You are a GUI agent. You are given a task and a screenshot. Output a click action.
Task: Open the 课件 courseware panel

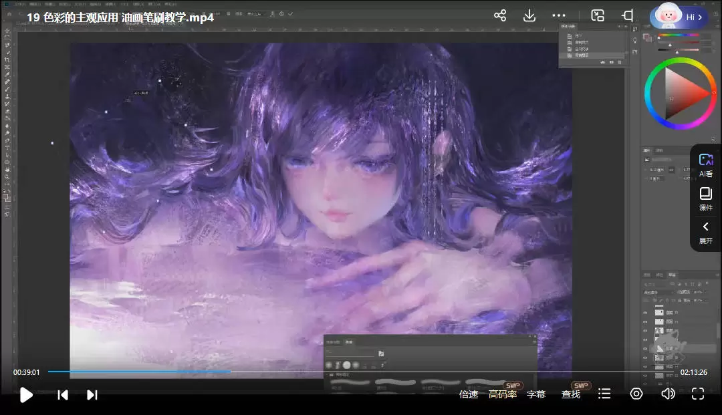[706, 198]
